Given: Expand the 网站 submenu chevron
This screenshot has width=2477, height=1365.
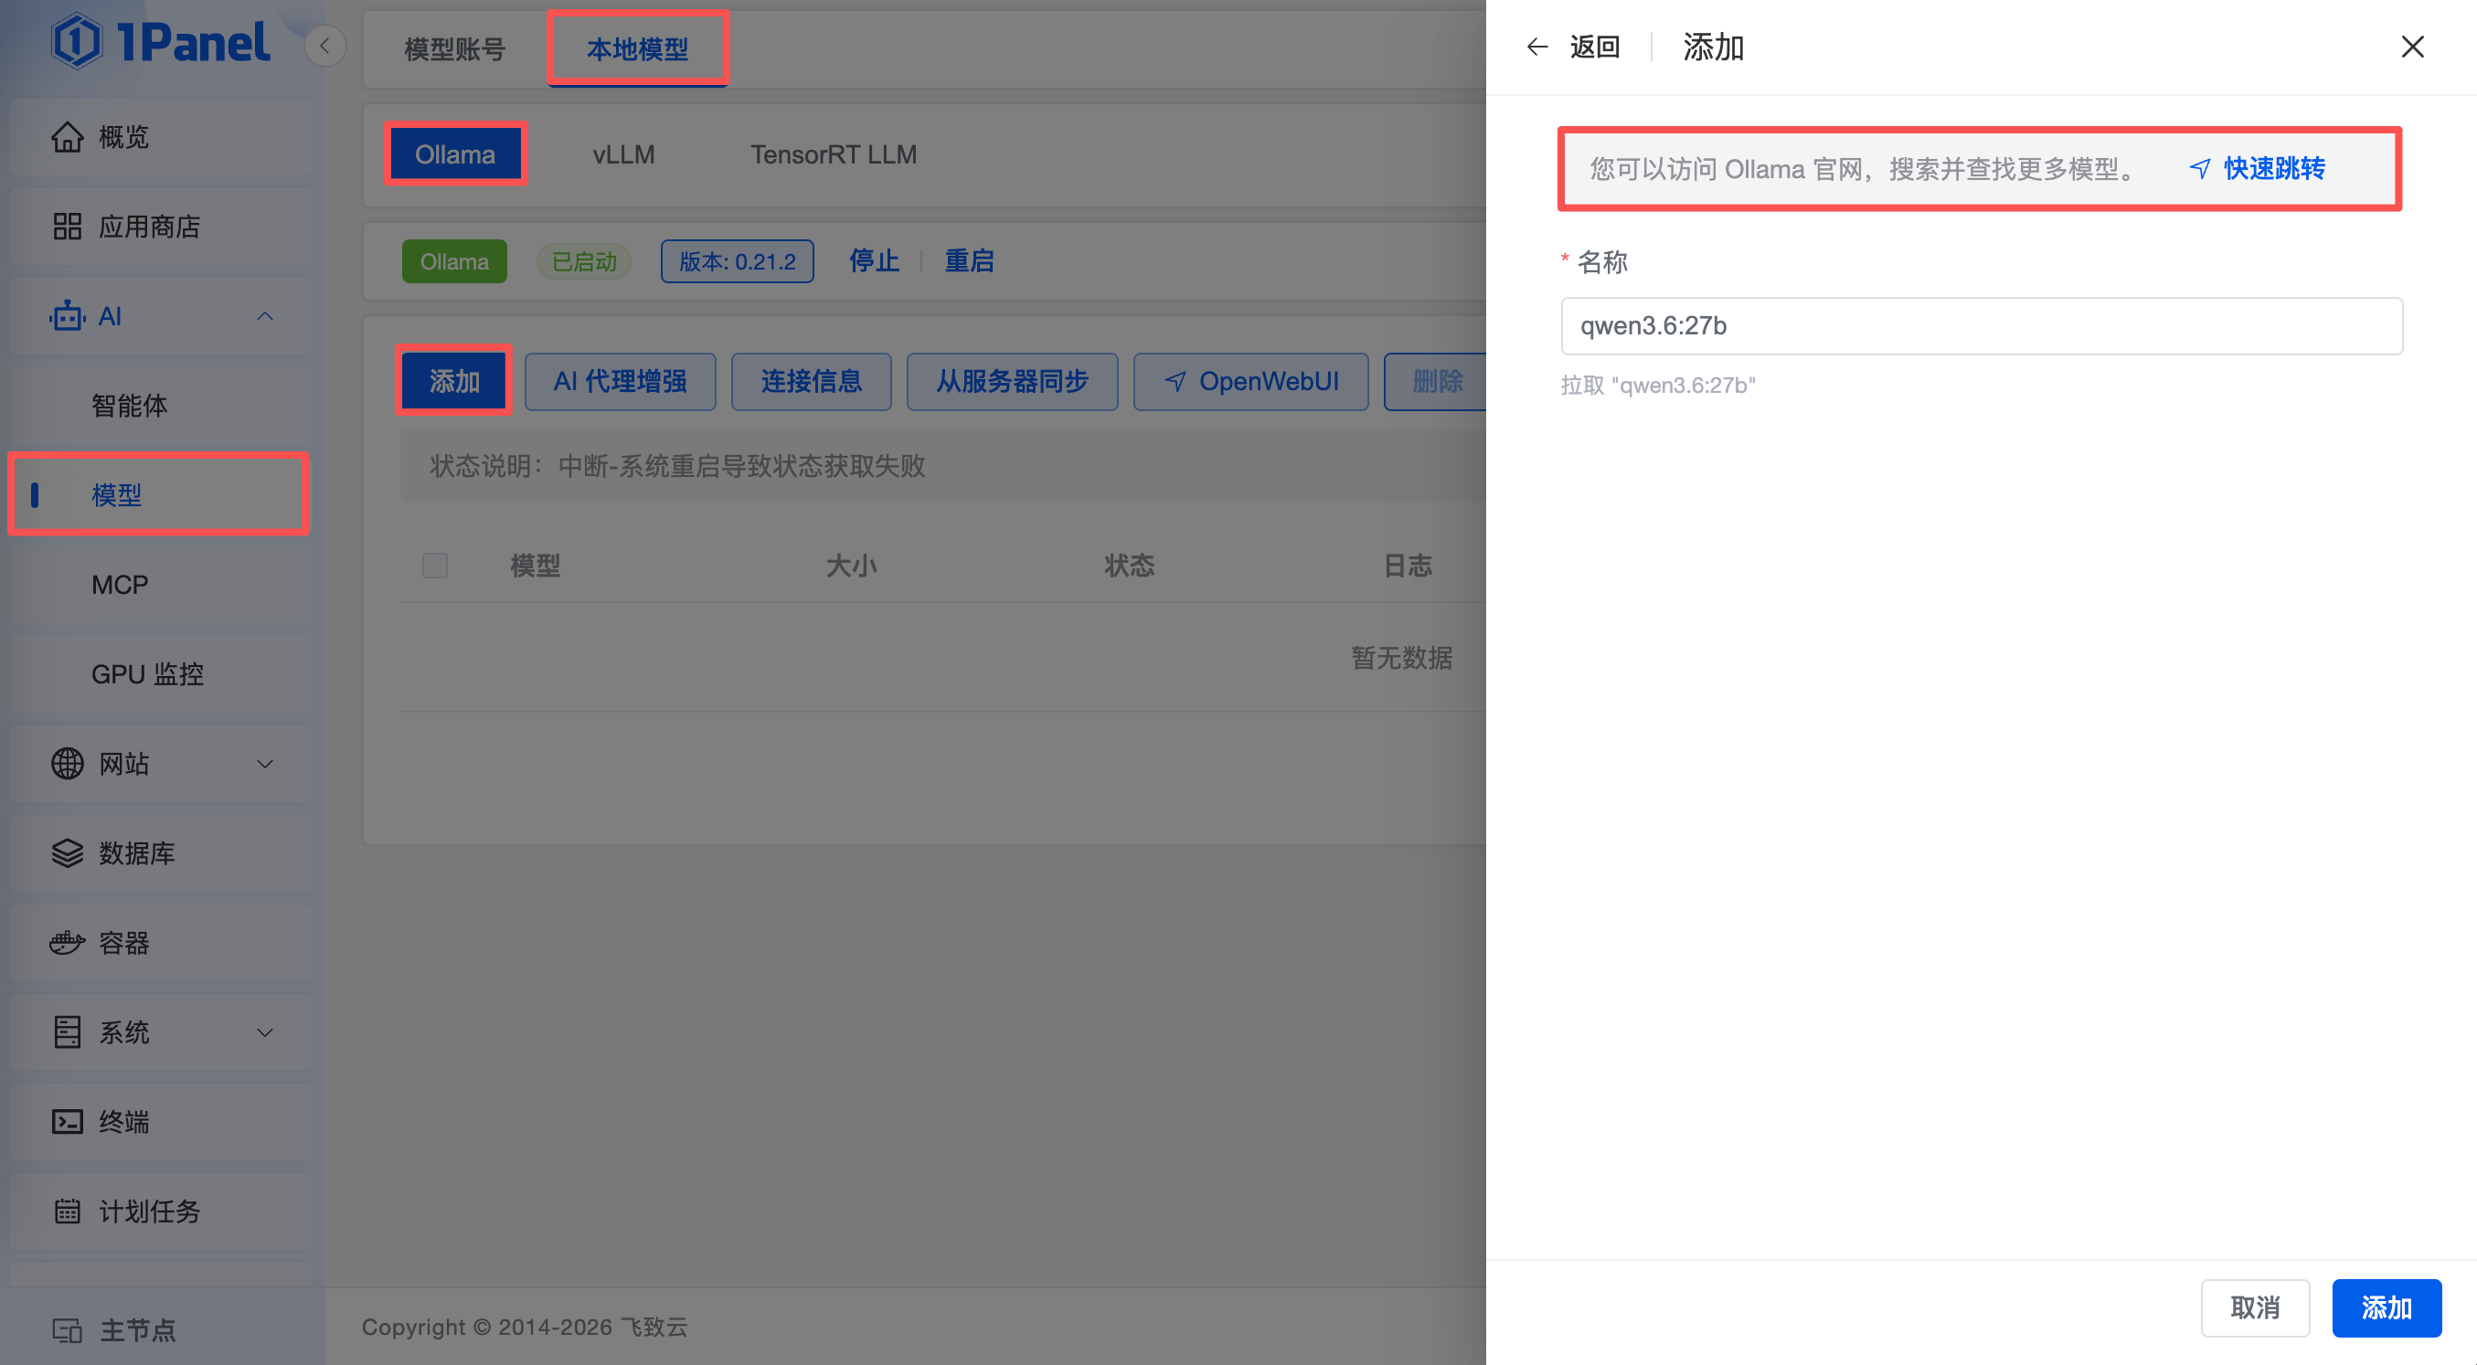Looking at the screenshot, I should tap(265, 764).
